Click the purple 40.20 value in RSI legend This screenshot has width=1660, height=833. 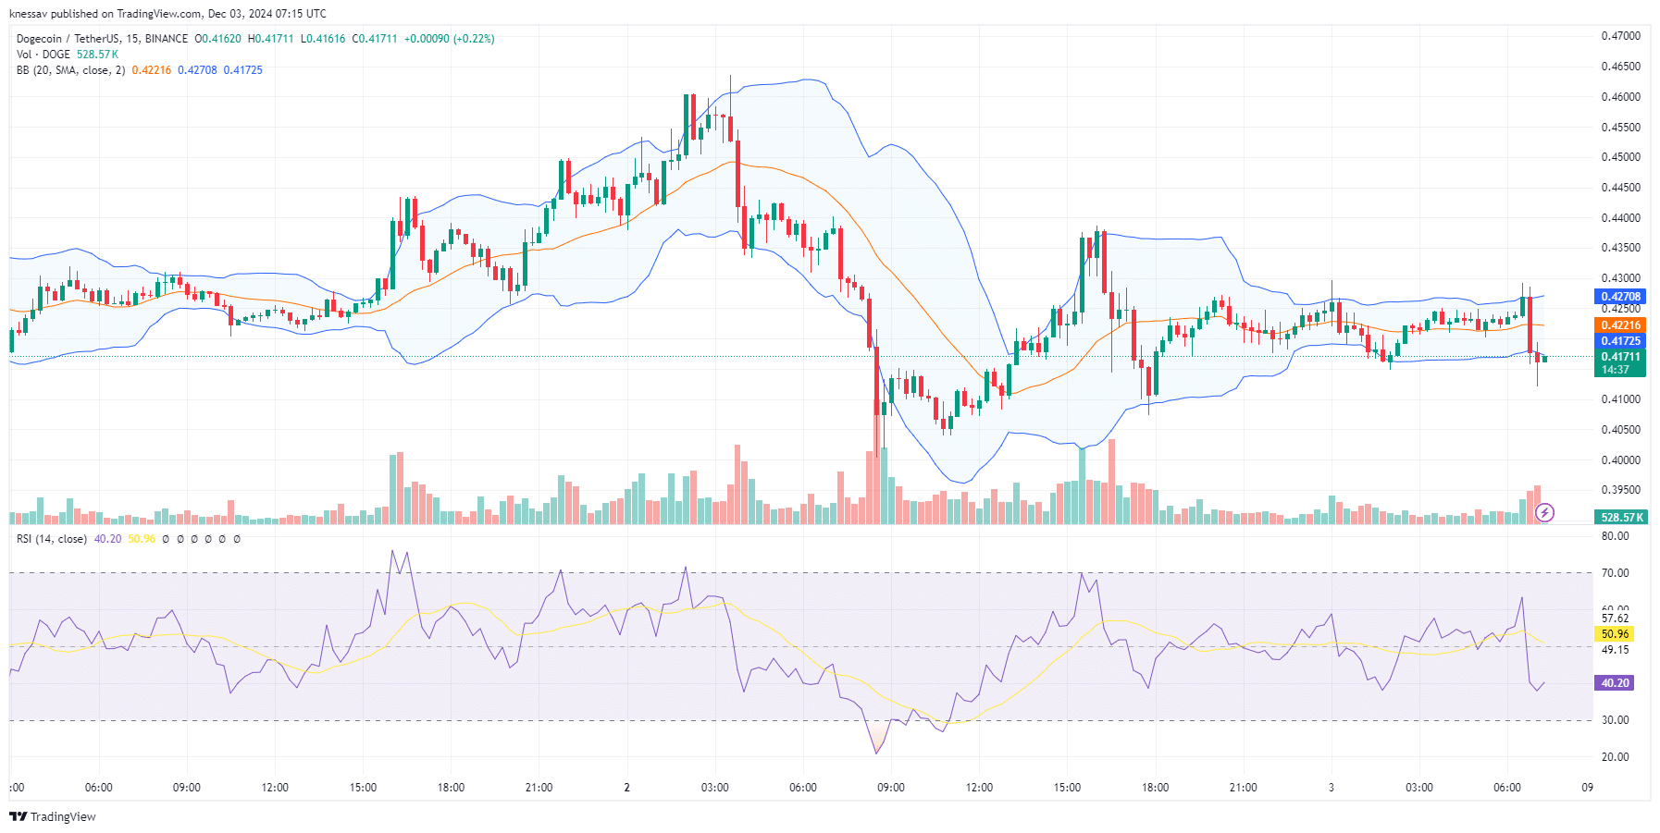(108, 539)
